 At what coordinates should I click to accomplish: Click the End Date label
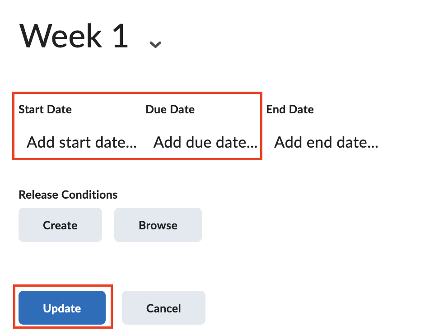(290, 109)
